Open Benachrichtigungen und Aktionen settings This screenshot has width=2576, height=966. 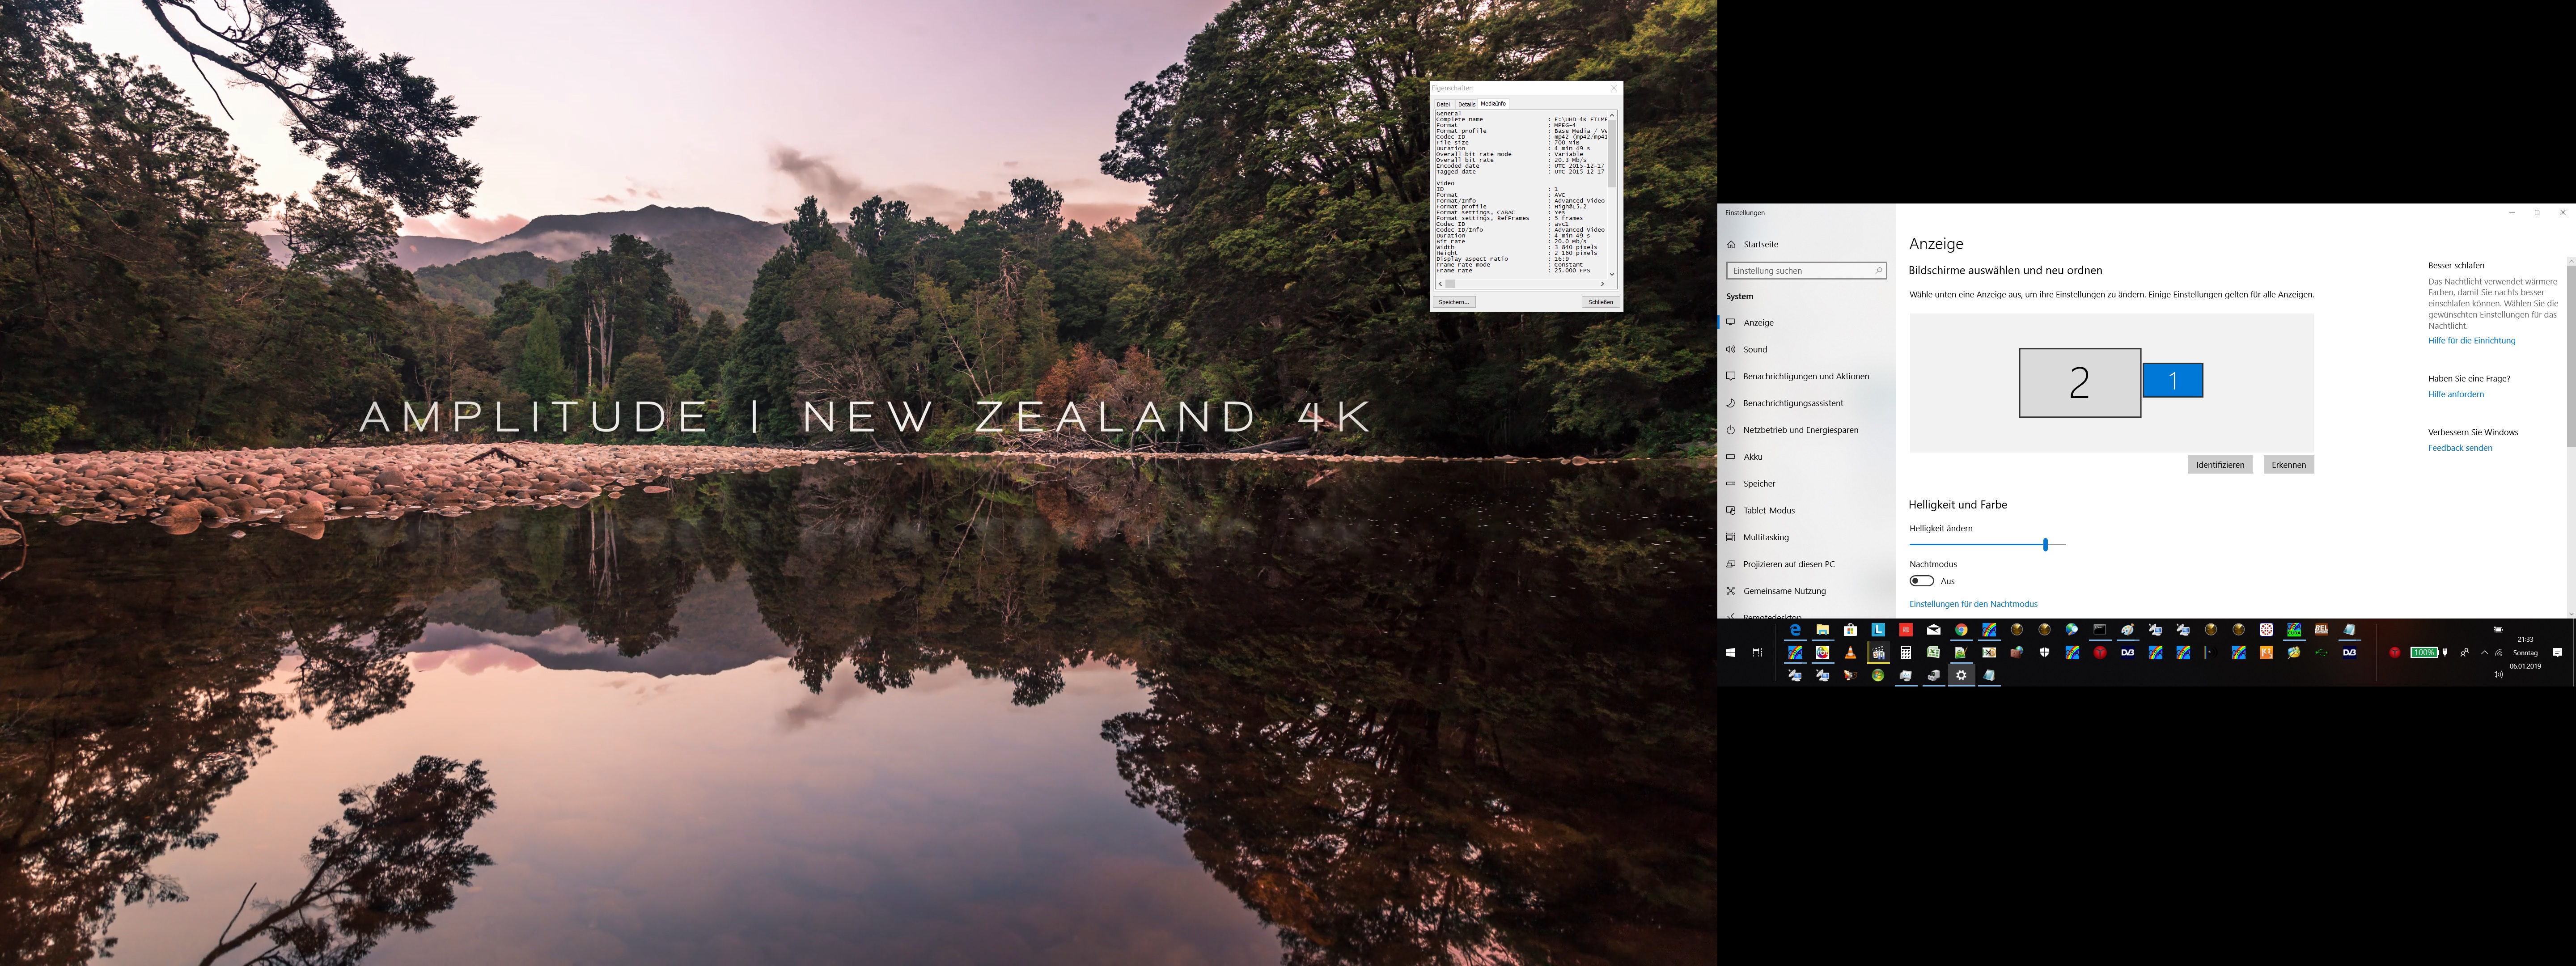coord(1806,376)
